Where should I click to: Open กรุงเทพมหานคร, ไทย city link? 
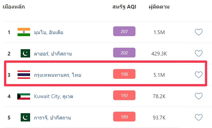[57, 75]
